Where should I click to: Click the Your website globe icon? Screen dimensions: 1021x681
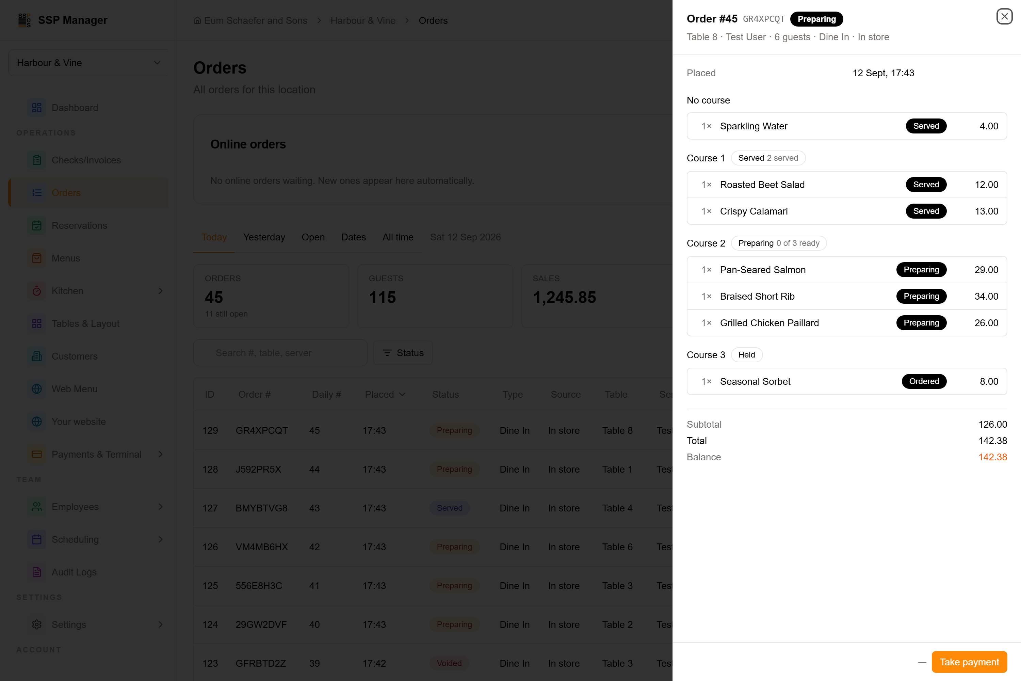[x=37, y=421]
